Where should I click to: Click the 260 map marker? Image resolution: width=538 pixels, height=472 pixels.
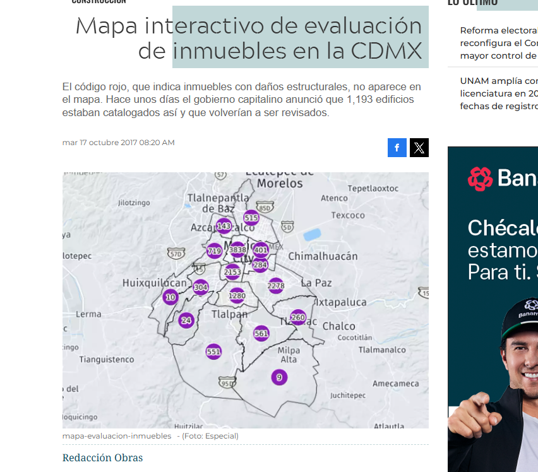pos(298,317)
